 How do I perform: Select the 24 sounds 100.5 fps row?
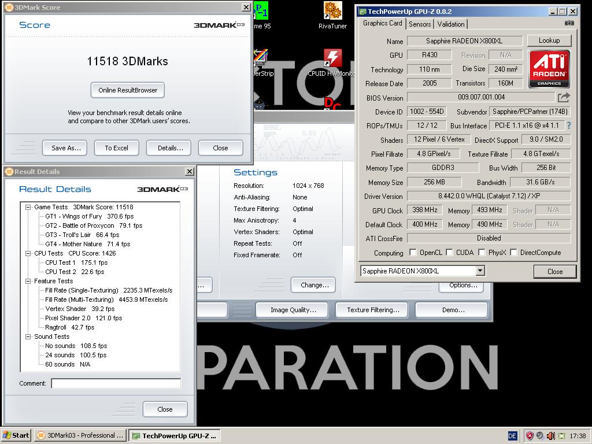[76, 355]
